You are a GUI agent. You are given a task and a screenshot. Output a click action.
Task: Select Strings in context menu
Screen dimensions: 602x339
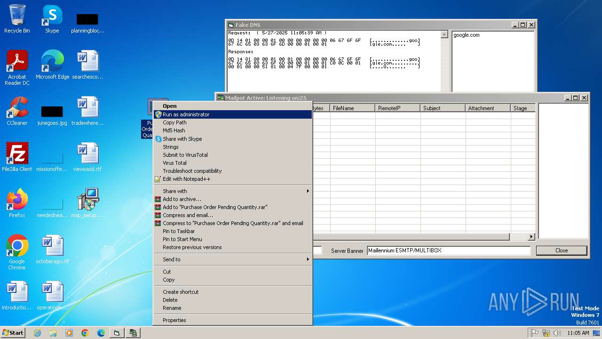click(x=232, y=147)
